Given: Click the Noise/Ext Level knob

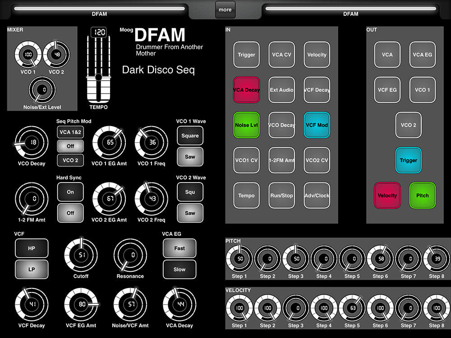Looking at the screenshot, I should pyautogui.click(x=43, y=90).
